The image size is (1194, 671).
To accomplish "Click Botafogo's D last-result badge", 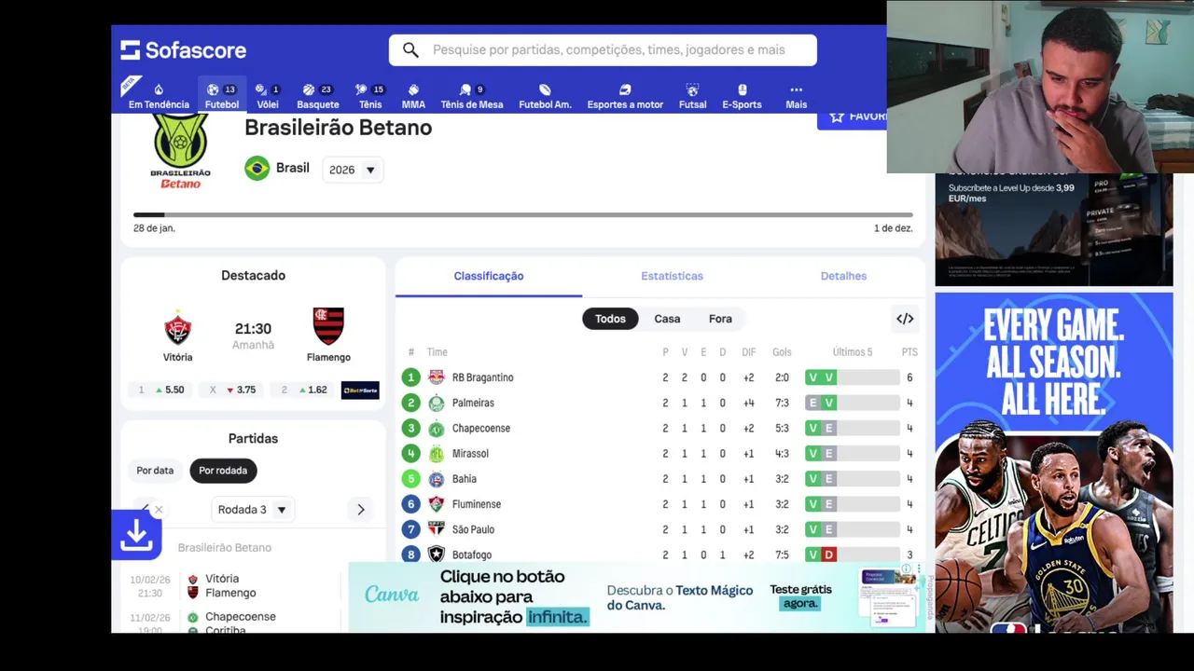I will tap(828, 555).
